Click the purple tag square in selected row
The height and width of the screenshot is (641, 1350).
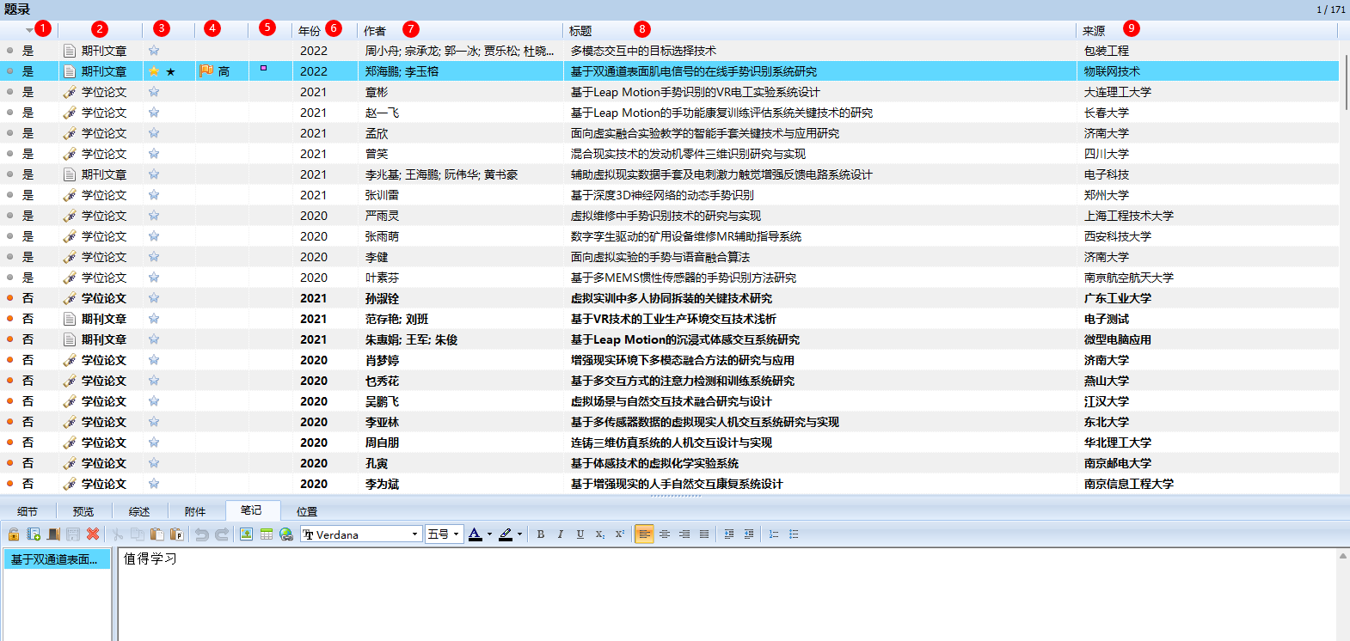coord(263,69)
